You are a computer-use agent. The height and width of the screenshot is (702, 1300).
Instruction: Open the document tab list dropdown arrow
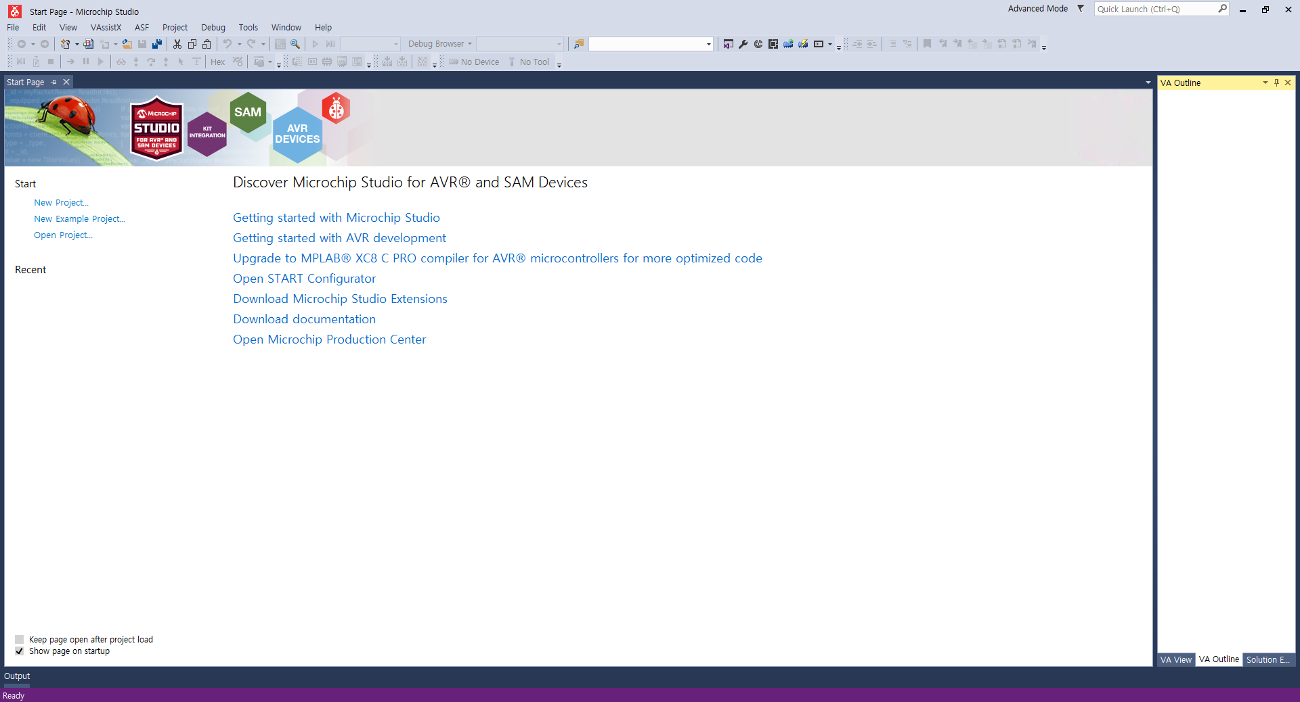click(1148, 83)
